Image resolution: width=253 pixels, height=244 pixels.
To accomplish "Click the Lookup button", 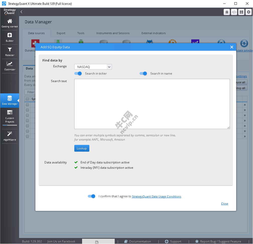I will tap(82, 148).
